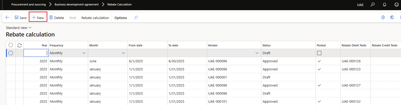
Task: Click the New button
Action: pyautogui.click(x=38, y=18)
